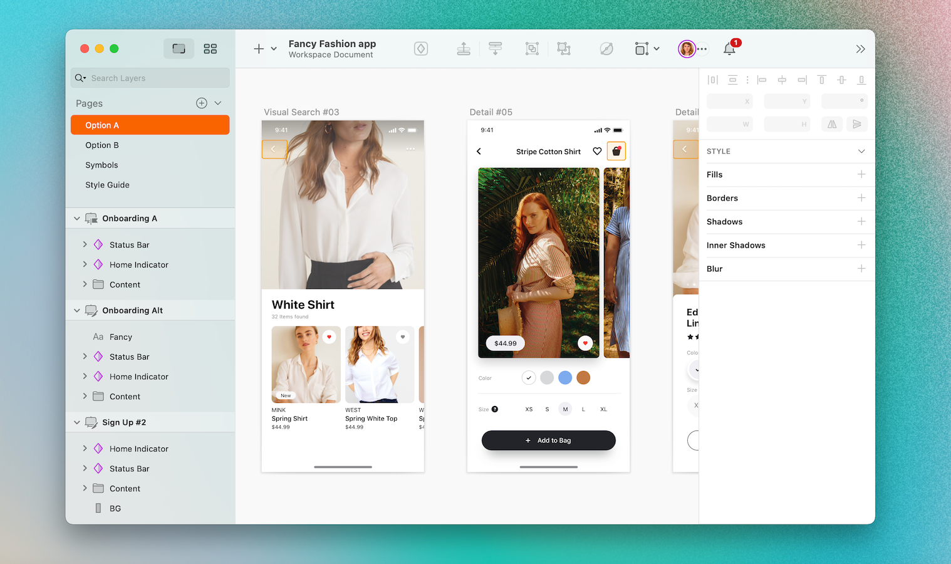Open the Pages list chevron
951x564 pixels.
point(217,103)
